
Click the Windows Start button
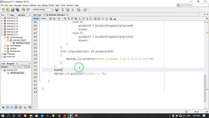pyautogui.click(x=3, y=116)
